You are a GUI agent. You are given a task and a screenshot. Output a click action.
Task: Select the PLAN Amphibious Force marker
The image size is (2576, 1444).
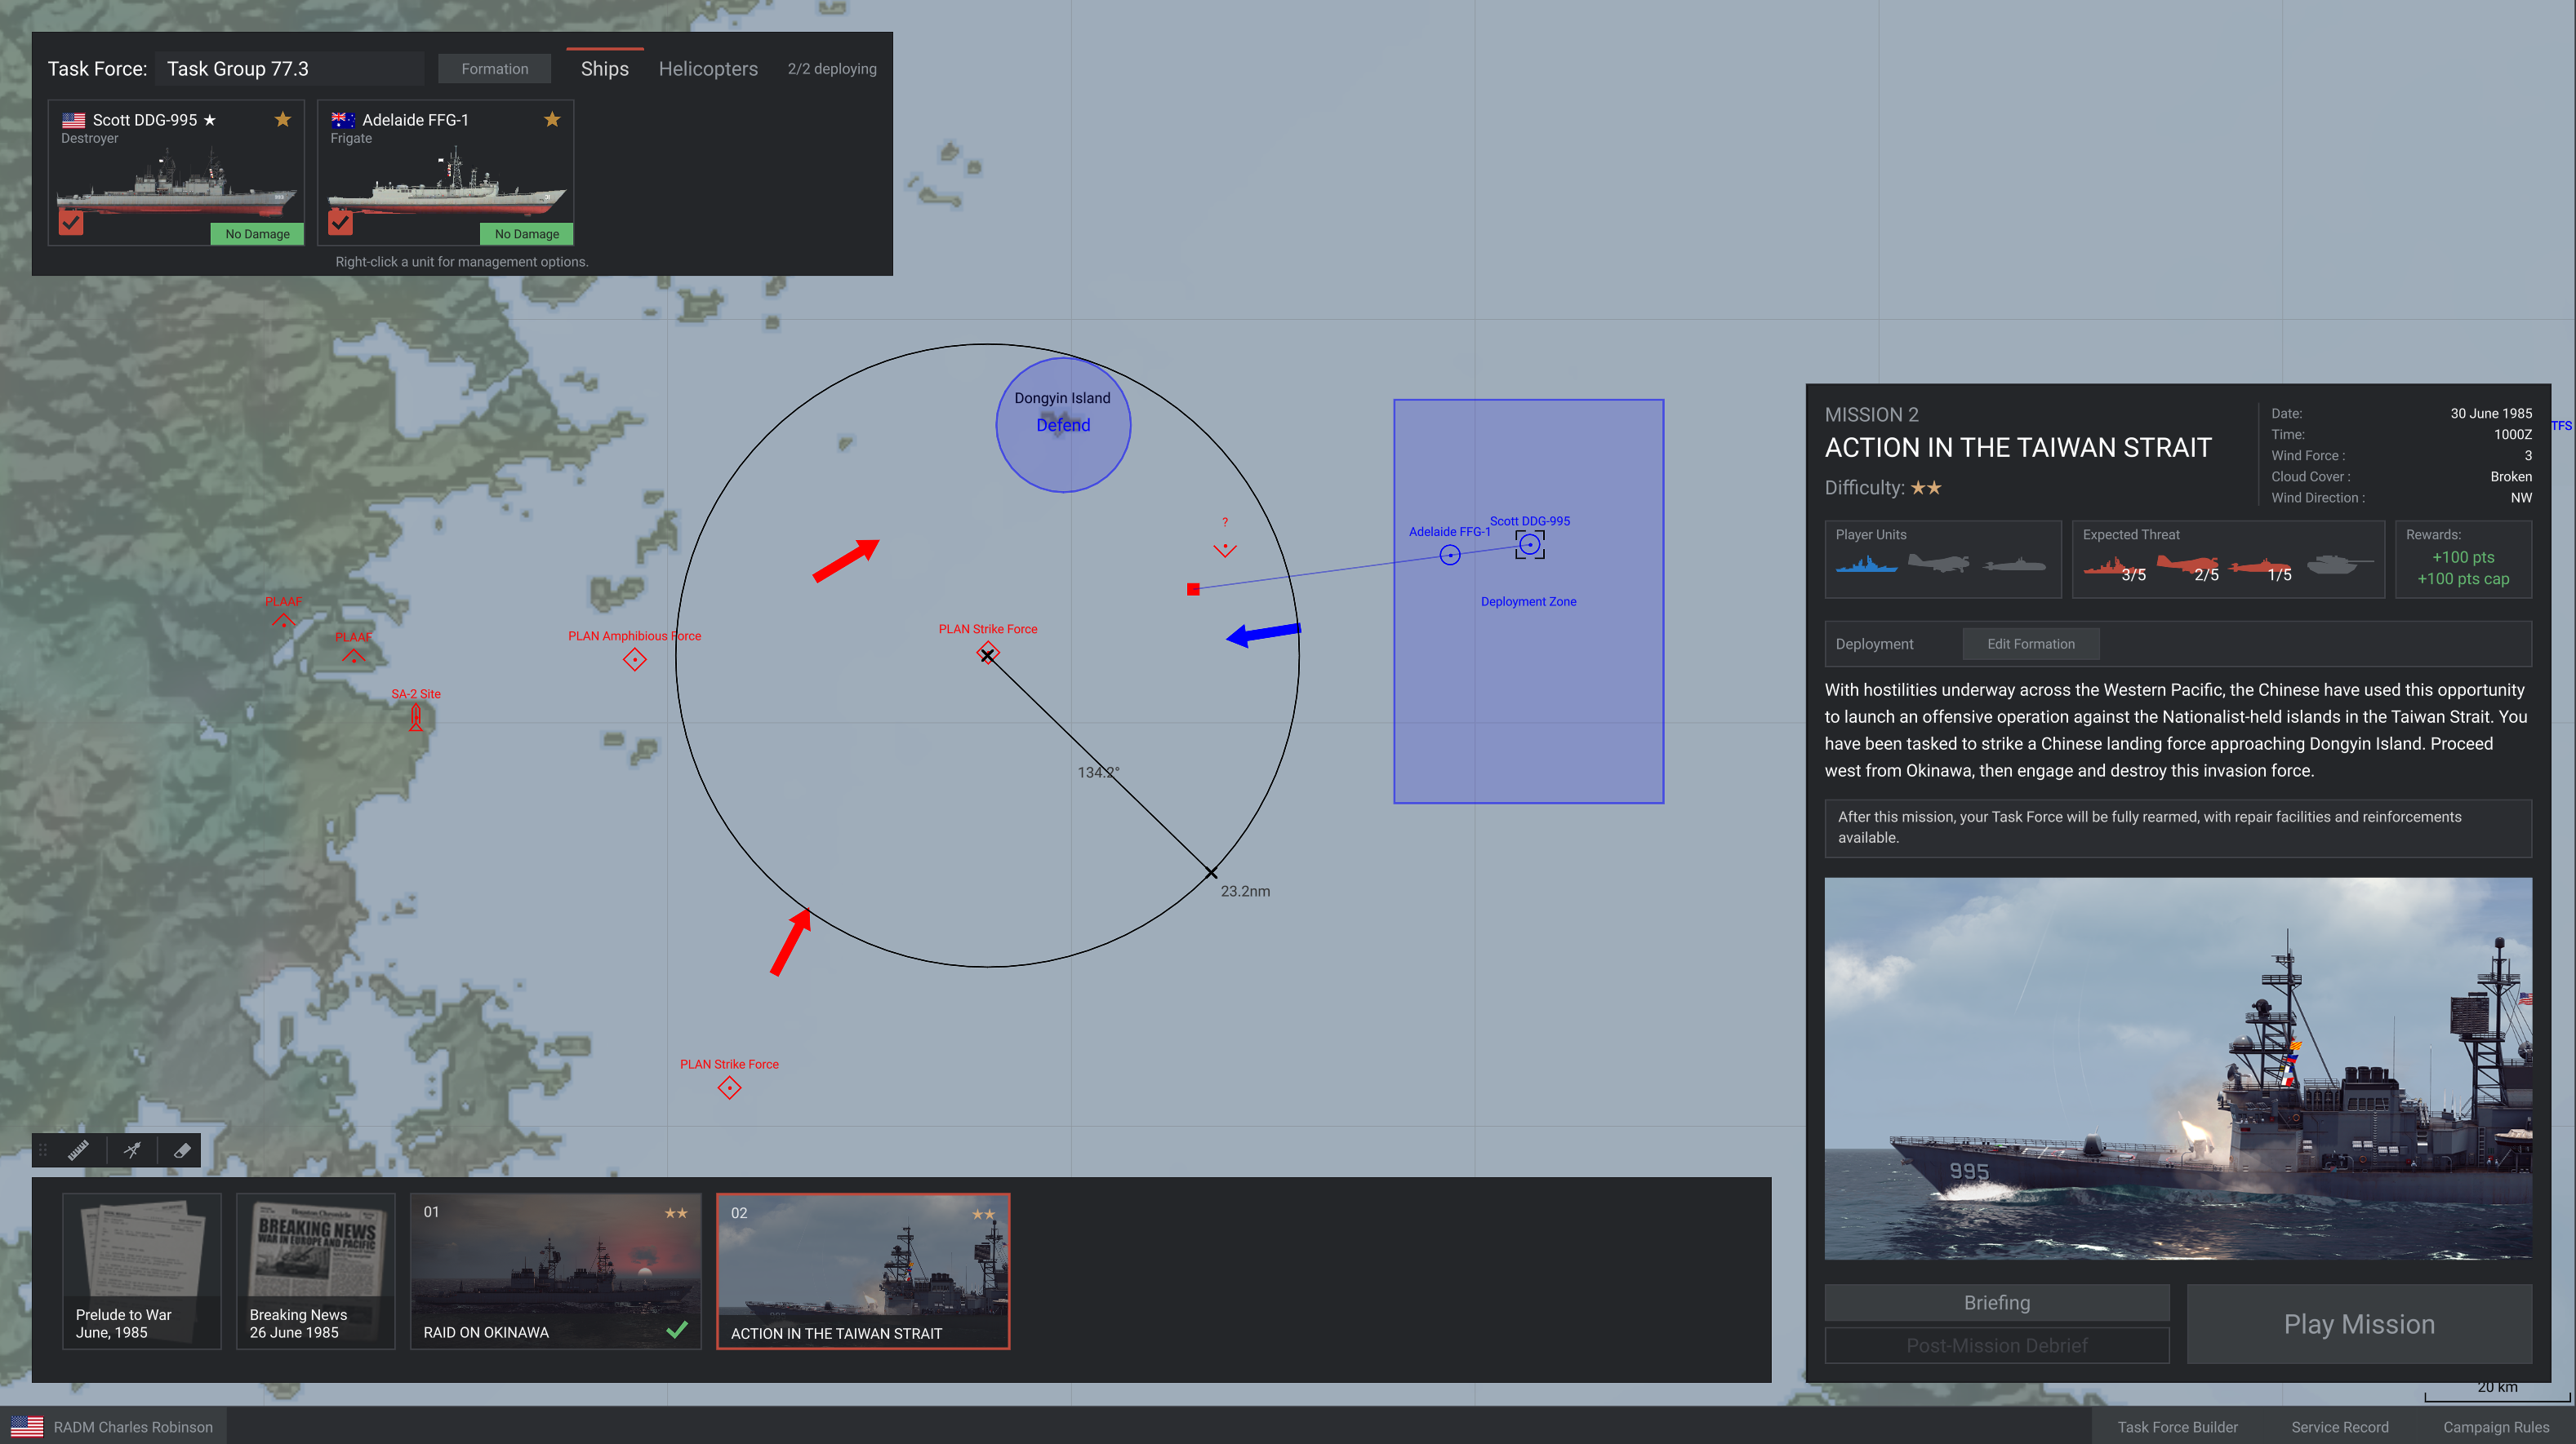[x=634, y=659]
